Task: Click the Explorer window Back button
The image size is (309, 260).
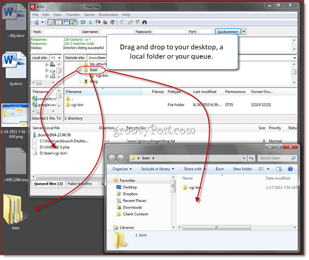Action: [x=112, y=158]
